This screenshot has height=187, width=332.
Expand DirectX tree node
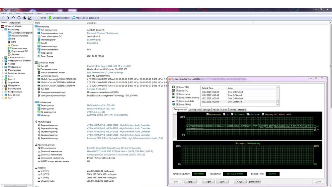3,79
